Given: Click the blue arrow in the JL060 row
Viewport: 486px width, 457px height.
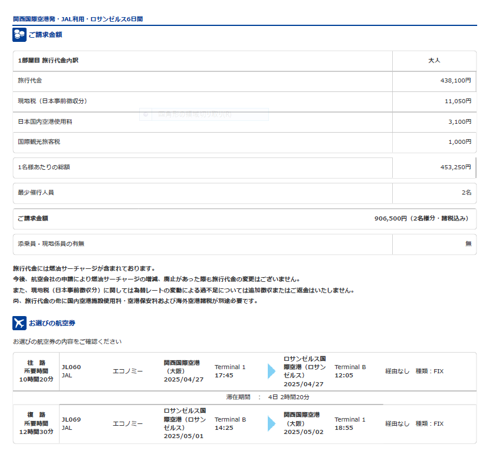Looking at the screenshot, I should [271, 371].
